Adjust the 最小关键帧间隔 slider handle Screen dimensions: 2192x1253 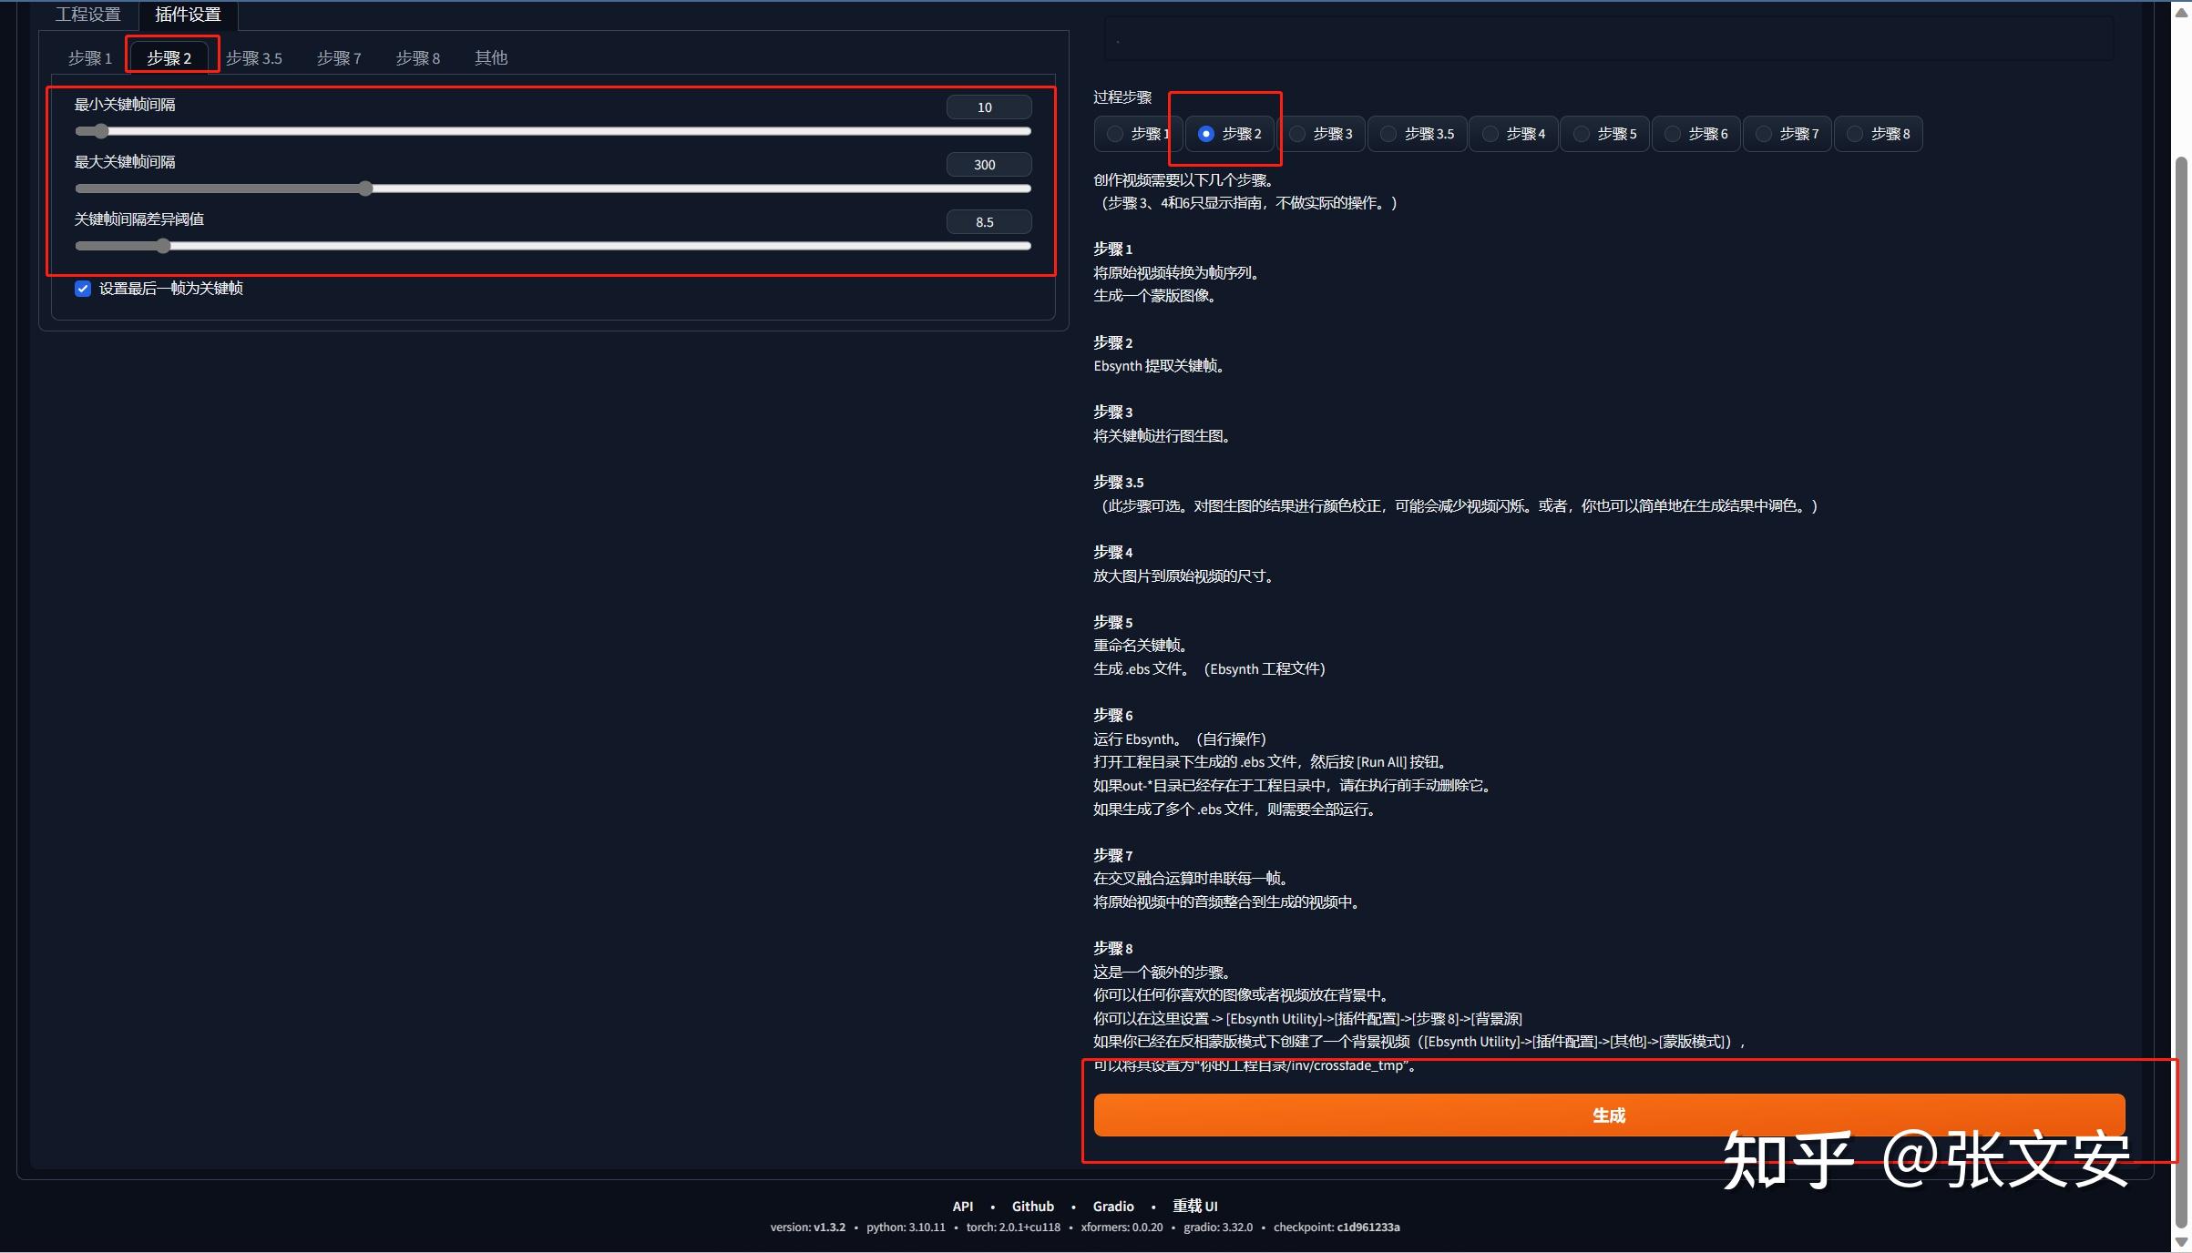click(x=100, y=131)
